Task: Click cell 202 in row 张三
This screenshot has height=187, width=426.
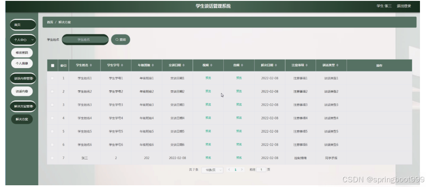Action: (x=147, y=158)
